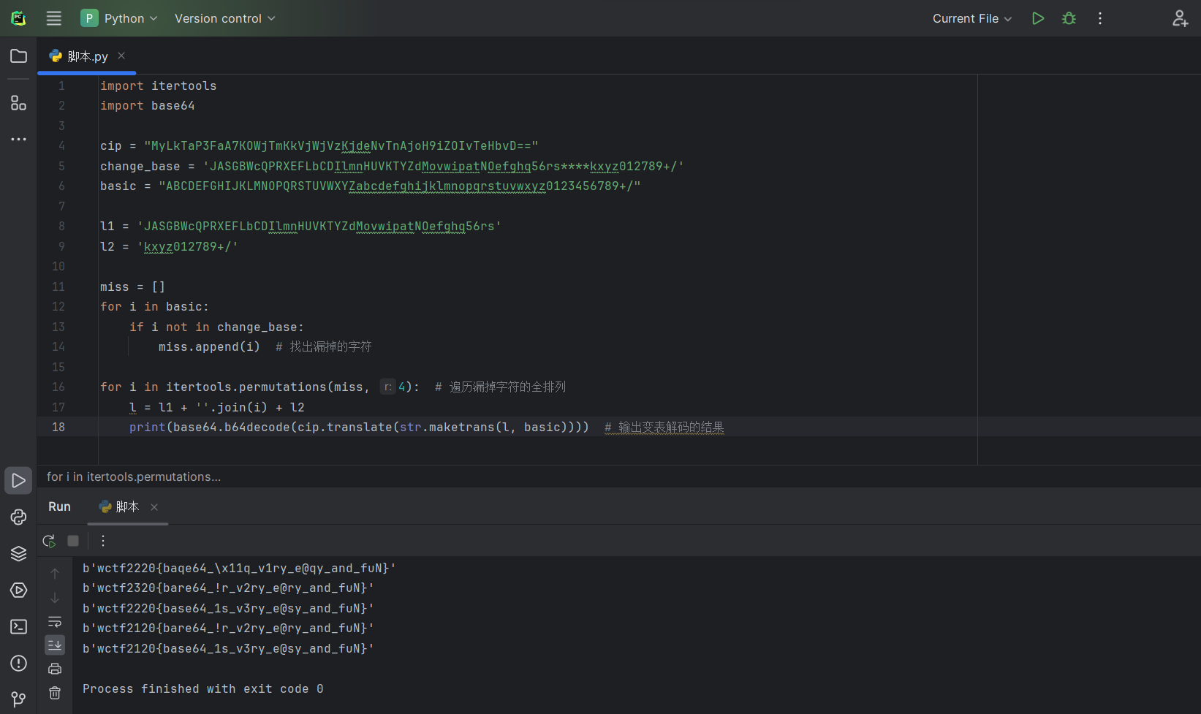The width and height of the screenshot is (1201, 714).
Task: Click the 'for i in basic:' line
Action: pyautogui.click(x=155, y=306)
